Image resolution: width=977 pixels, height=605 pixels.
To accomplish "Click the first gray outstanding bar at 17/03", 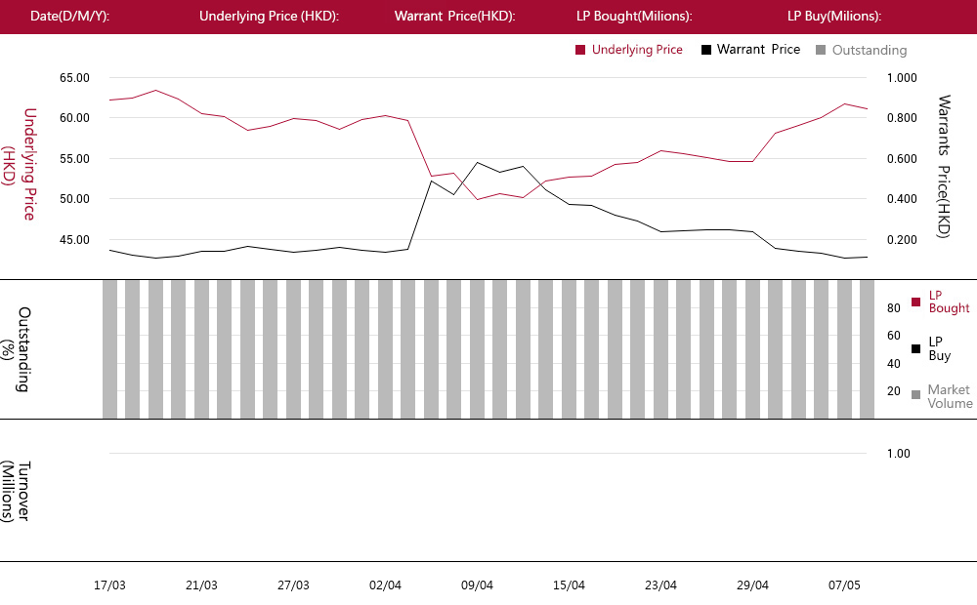I will point(109,349).
